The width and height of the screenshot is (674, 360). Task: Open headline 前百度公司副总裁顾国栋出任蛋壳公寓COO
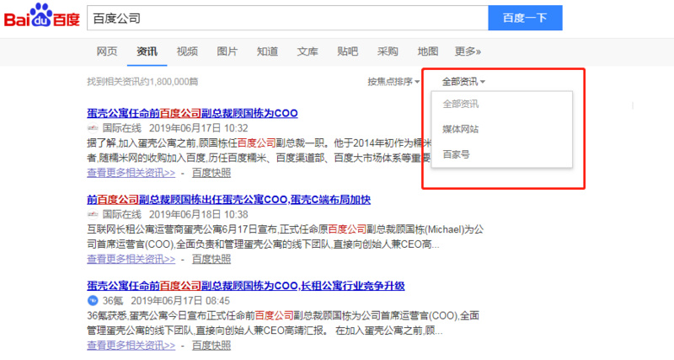coord(228,200)
